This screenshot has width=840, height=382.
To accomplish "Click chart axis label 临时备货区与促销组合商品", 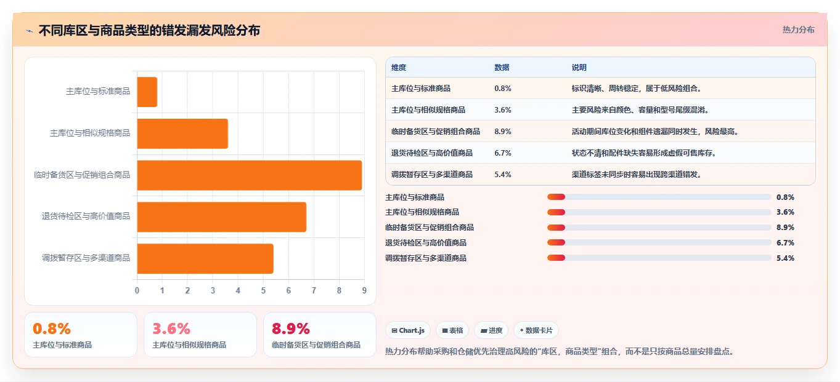I will (x=82, y=175).
